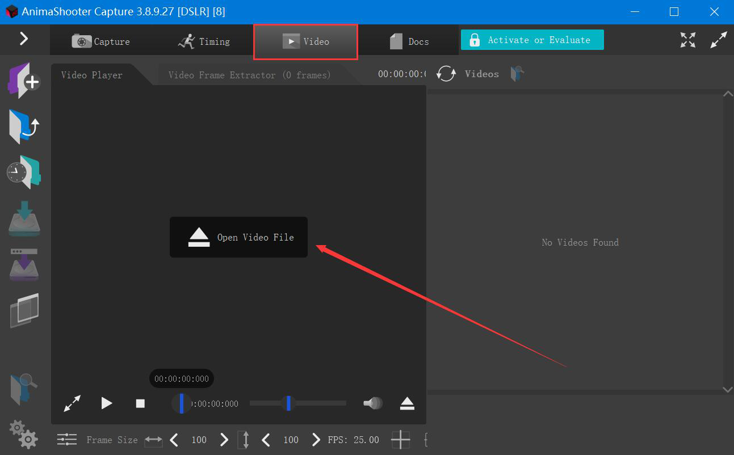Click the purple export-to-drive icon
Screen dimensions: 734x455
pos(24,265)
